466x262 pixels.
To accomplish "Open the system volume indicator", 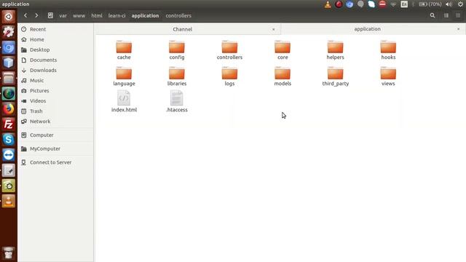I will 449,4.
